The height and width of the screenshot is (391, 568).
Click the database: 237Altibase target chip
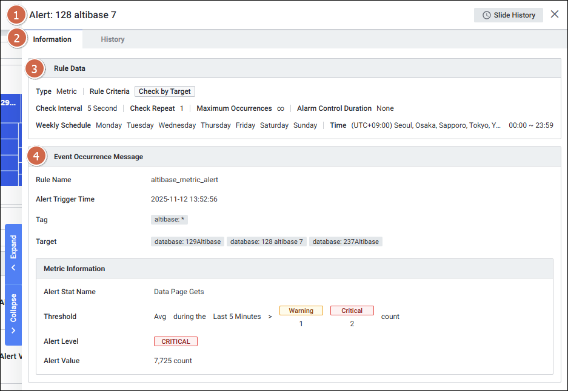(346, 241)
